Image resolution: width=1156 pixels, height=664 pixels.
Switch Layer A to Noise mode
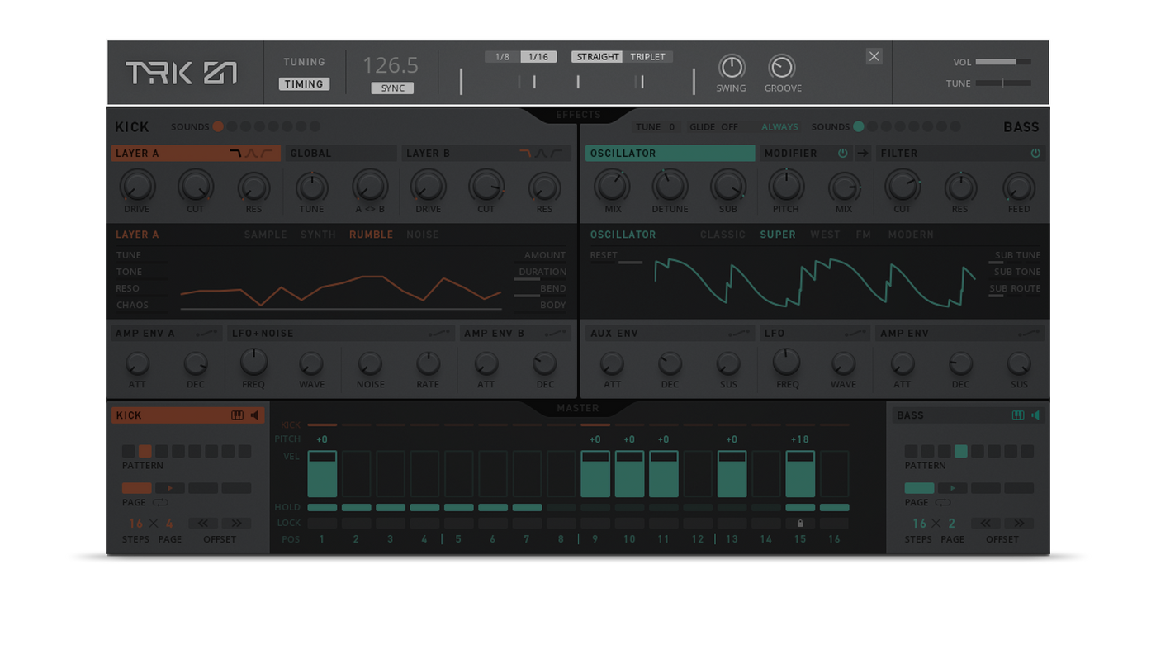[x=423, y=235]
